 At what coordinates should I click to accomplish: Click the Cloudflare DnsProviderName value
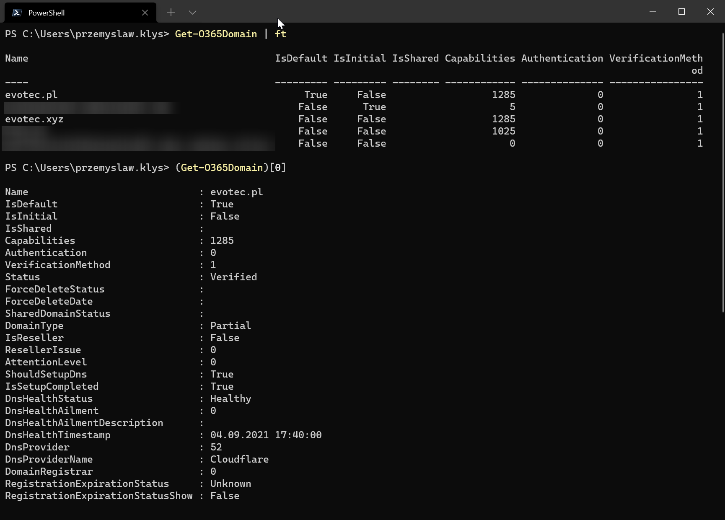[x=239, y=459]
